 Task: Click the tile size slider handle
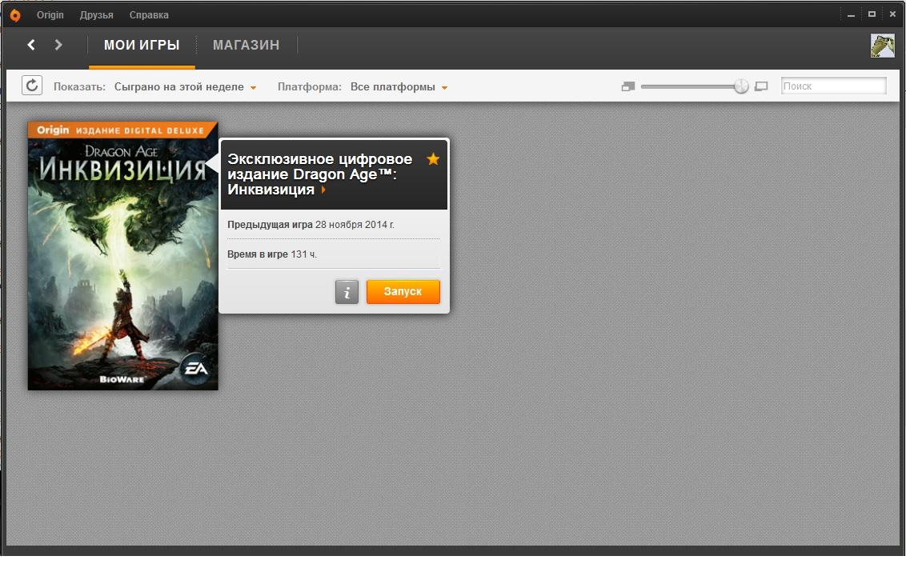point(741,86)
